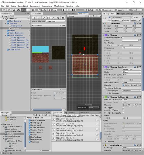144x155 pixels.
Task: Choose the tile palette move tool
Action: coord(39,18)
